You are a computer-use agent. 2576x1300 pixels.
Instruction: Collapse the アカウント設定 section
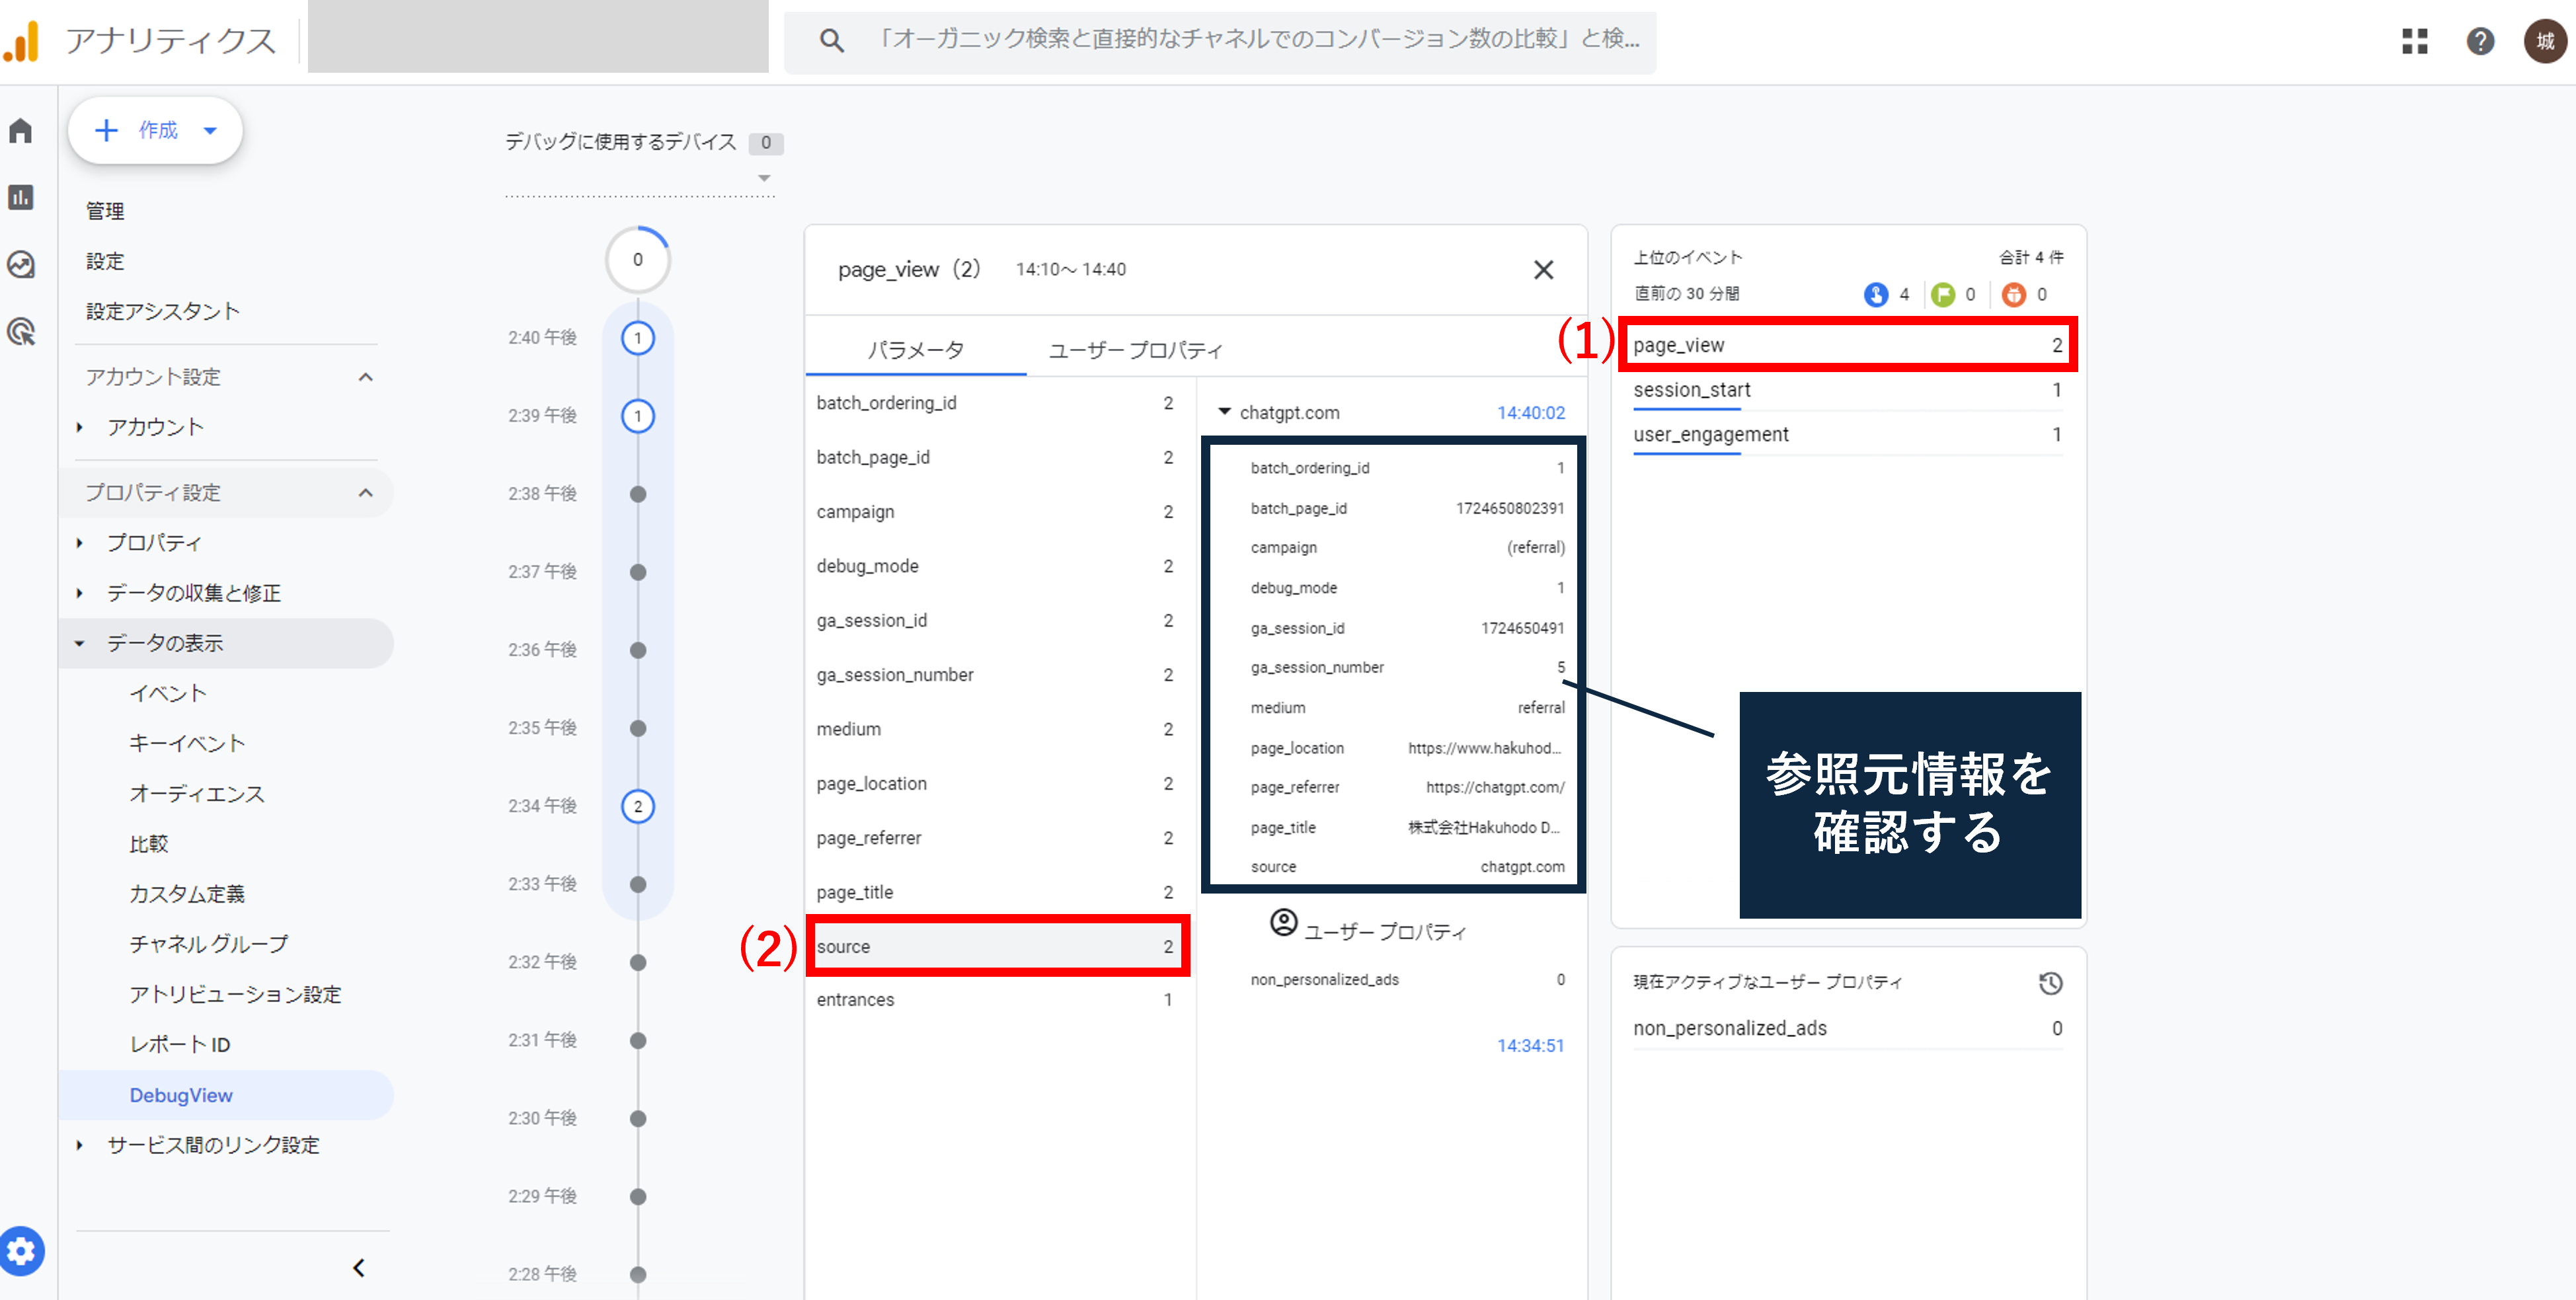tap(366, 377)
